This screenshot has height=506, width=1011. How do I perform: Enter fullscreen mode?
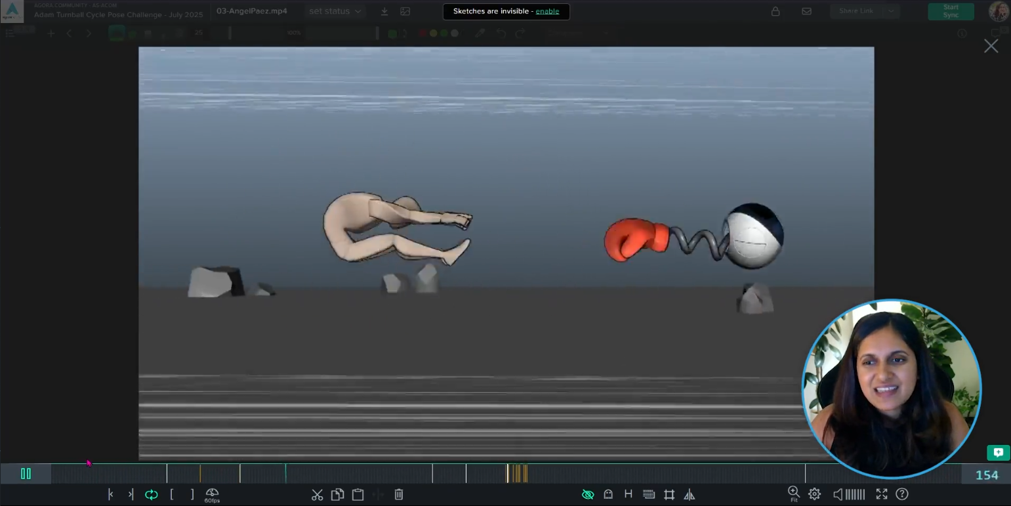[882, 494]
